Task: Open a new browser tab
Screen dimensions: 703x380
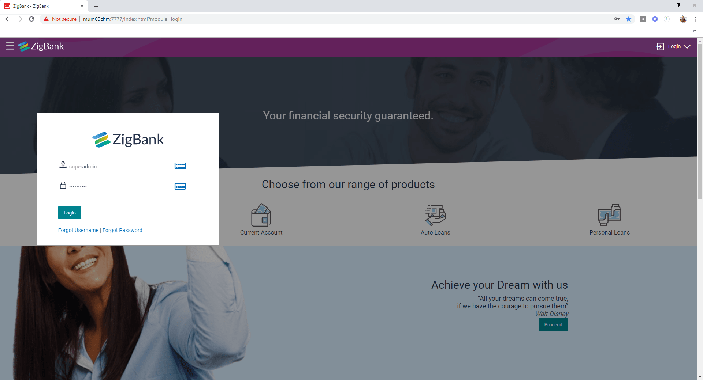Action: tap(96, 6)
